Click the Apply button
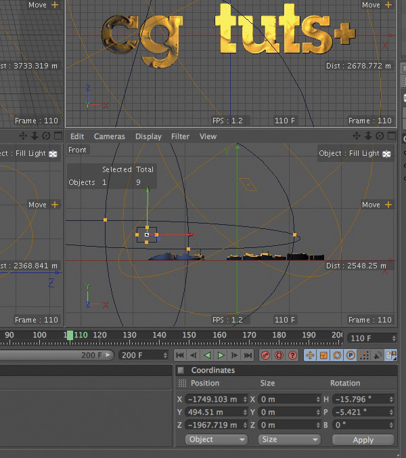Viewport: 406px width, 458px height. click(x=363, y=440)
